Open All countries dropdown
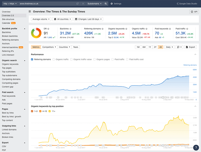The height and width of the screenshot is (152, 201). (x=62, y=19)
